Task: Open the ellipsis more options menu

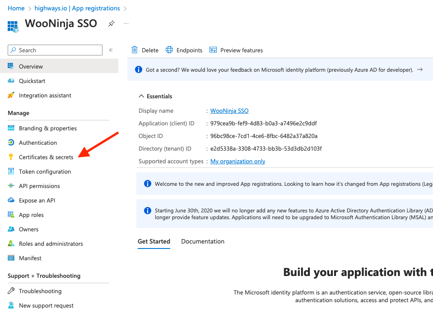Action: point(126,23)
